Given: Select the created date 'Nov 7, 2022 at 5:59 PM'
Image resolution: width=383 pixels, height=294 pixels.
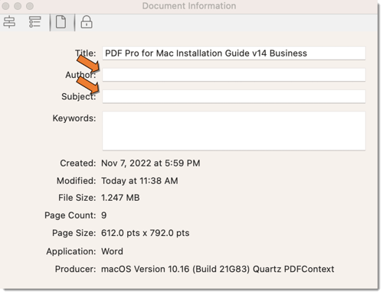Looking at the screenshot, I should pos(151,163).
